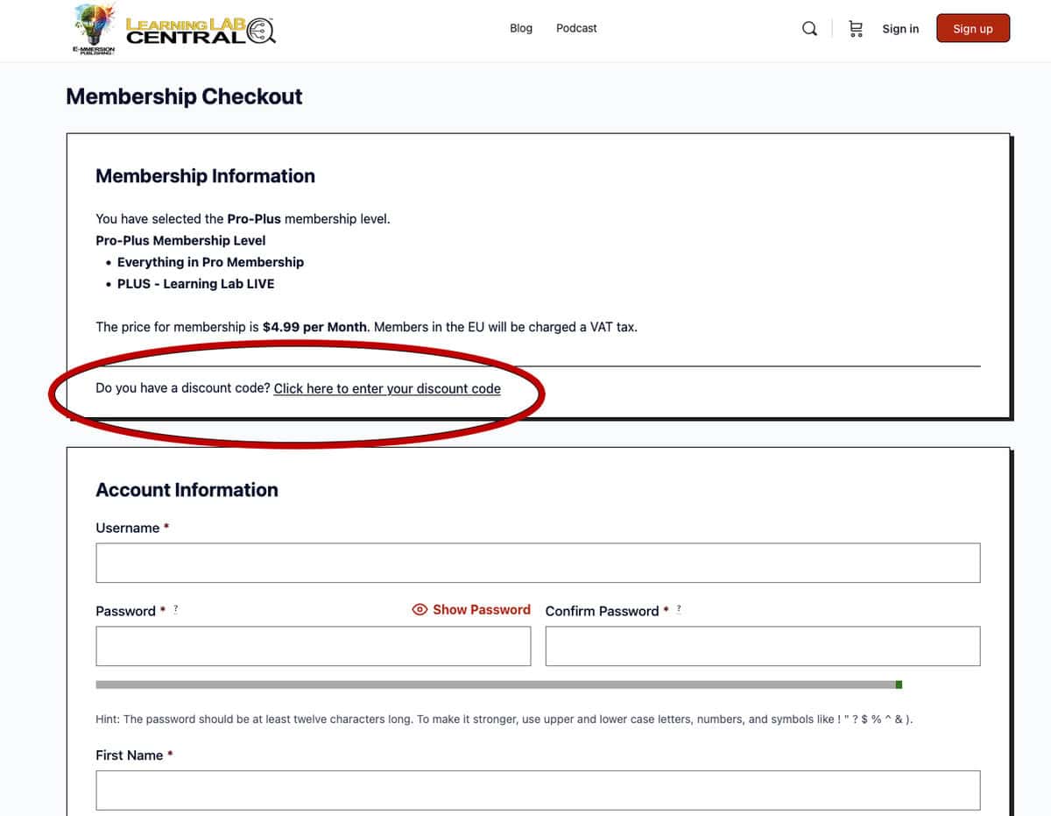
Task: Click here to enter your discount code
Action: tap(387, 388)
